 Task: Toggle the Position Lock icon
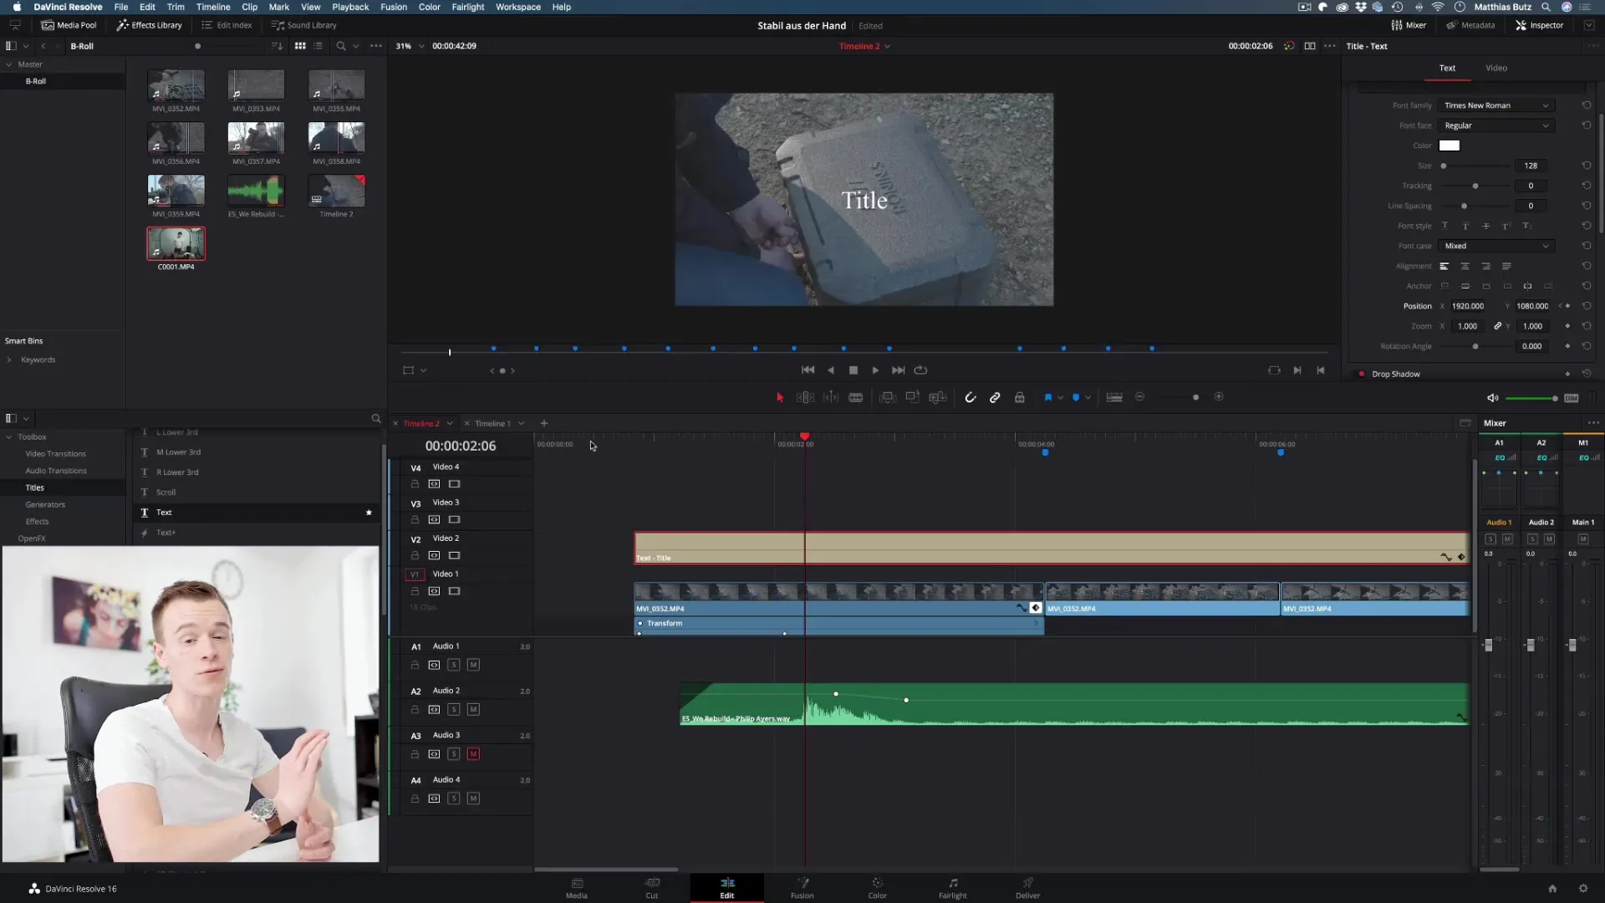point(1020,398)
